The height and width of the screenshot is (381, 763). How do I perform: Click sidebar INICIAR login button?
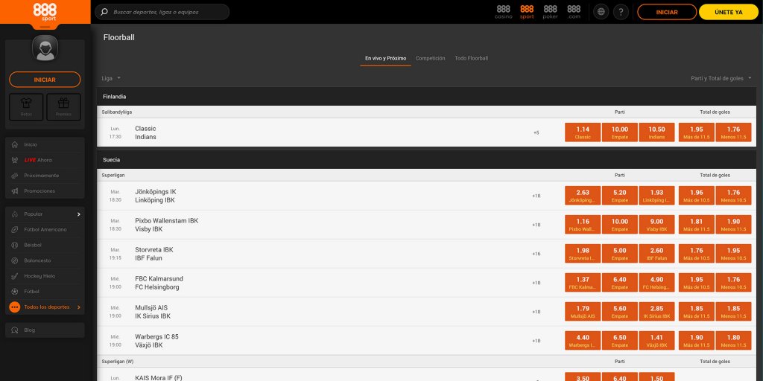coord(45,80)
